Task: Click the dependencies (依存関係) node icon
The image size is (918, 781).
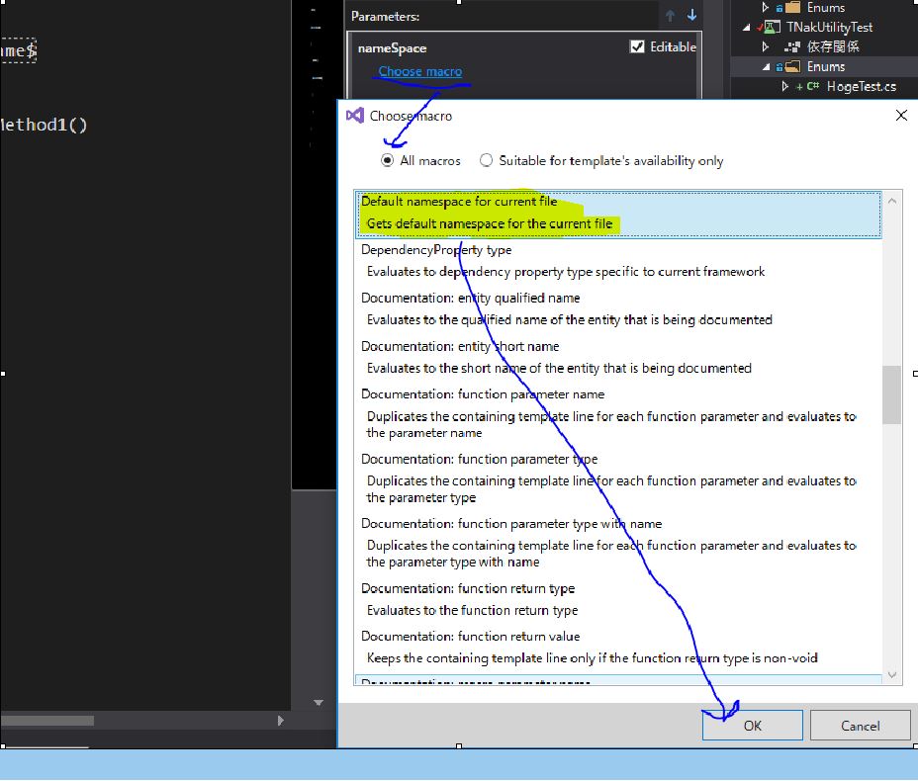Action: pyautogui.click(x=792, y=47)
